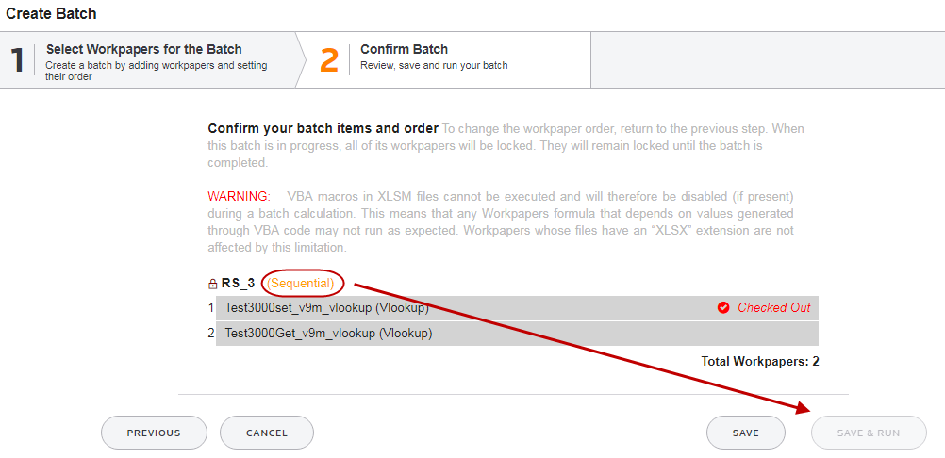Click the orange step number 2
Screen dimensions: 945x458
point(329,60)
